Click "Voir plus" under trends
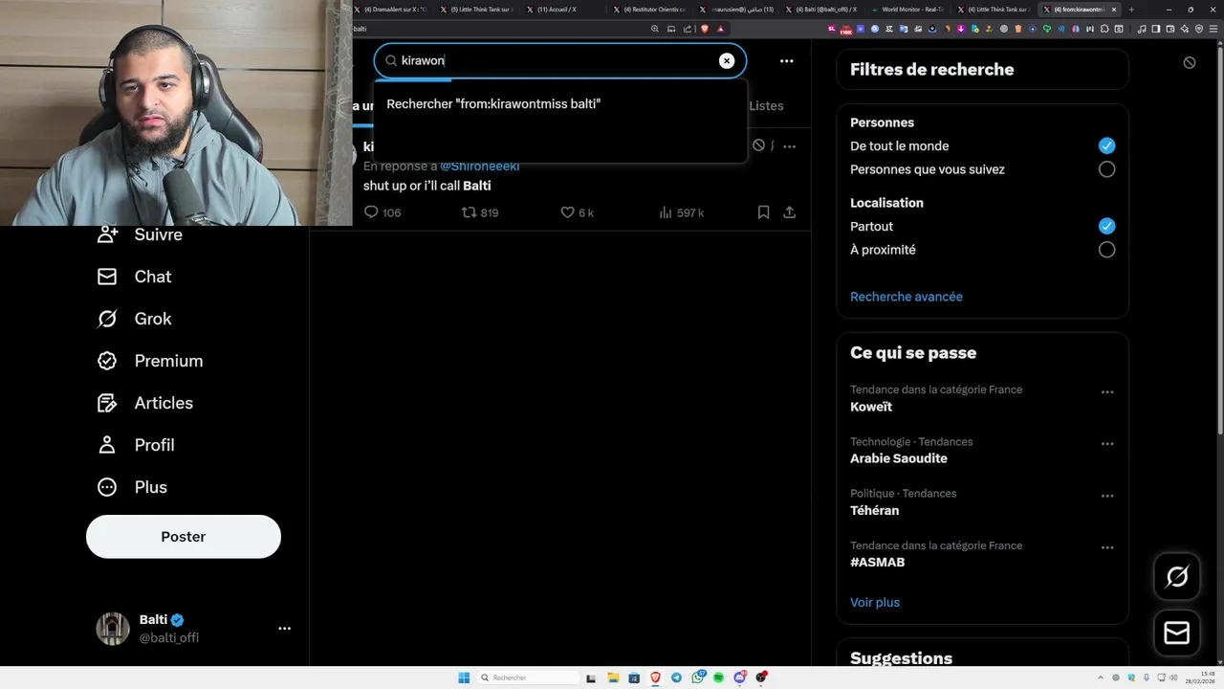1224x689 pixels. (875, 602)
